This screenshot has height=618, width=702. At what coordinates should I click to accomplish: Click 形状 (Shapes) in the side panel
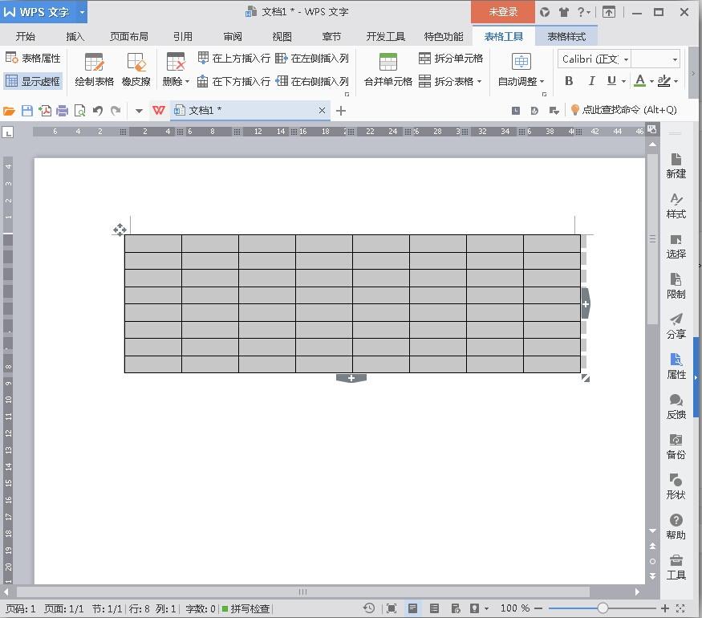(x=676, y=487)
